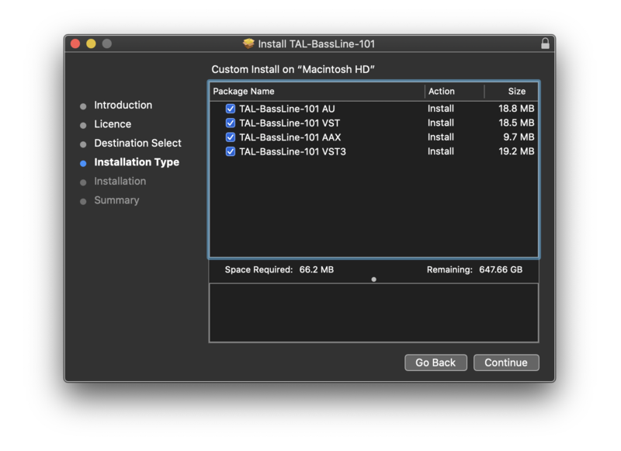The height and width of the screenshot is (451, 621).
Task: Uncheck the TAL-BassLine-101 AU checkbox
Action: 230,109
